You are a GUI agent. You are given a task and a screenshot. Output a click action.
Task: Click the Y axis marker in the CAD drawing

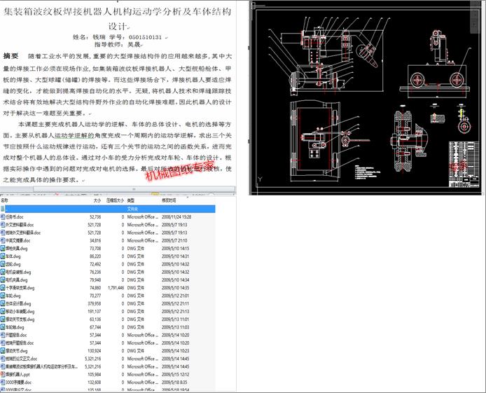[x=260, y=179]
